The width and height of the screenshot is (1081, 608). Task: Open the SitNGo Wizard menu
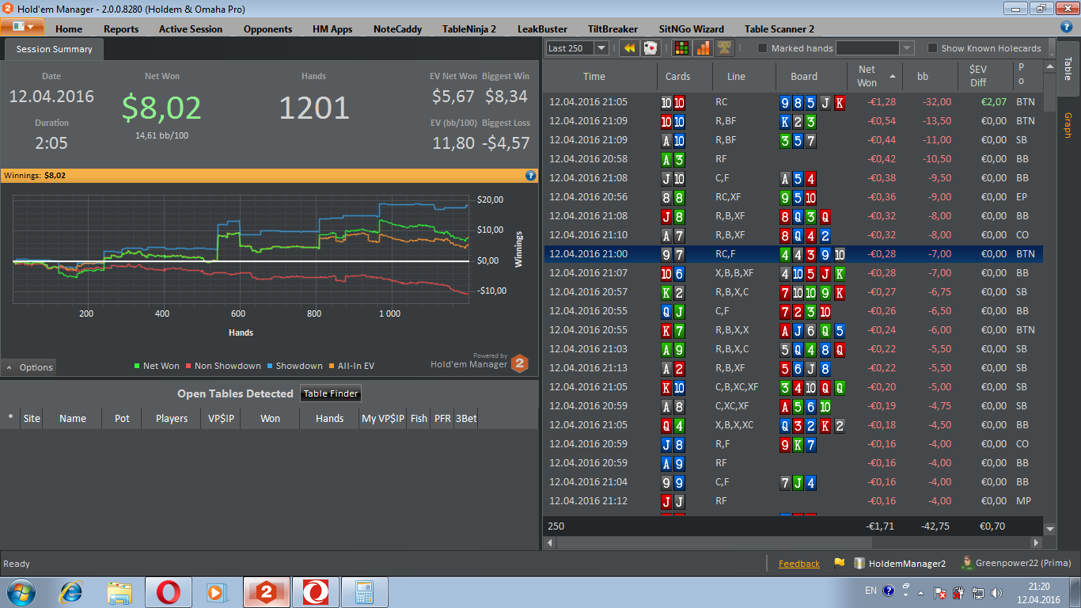pos(692,28)
